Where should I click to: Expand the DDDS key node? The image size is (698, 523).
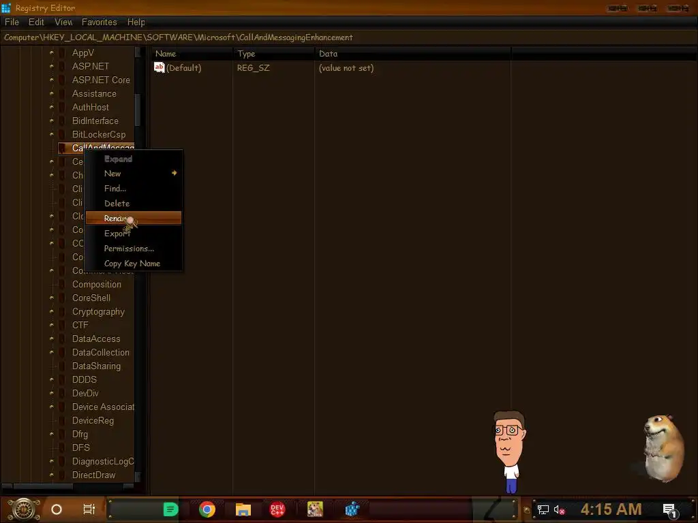coord(52,379)
